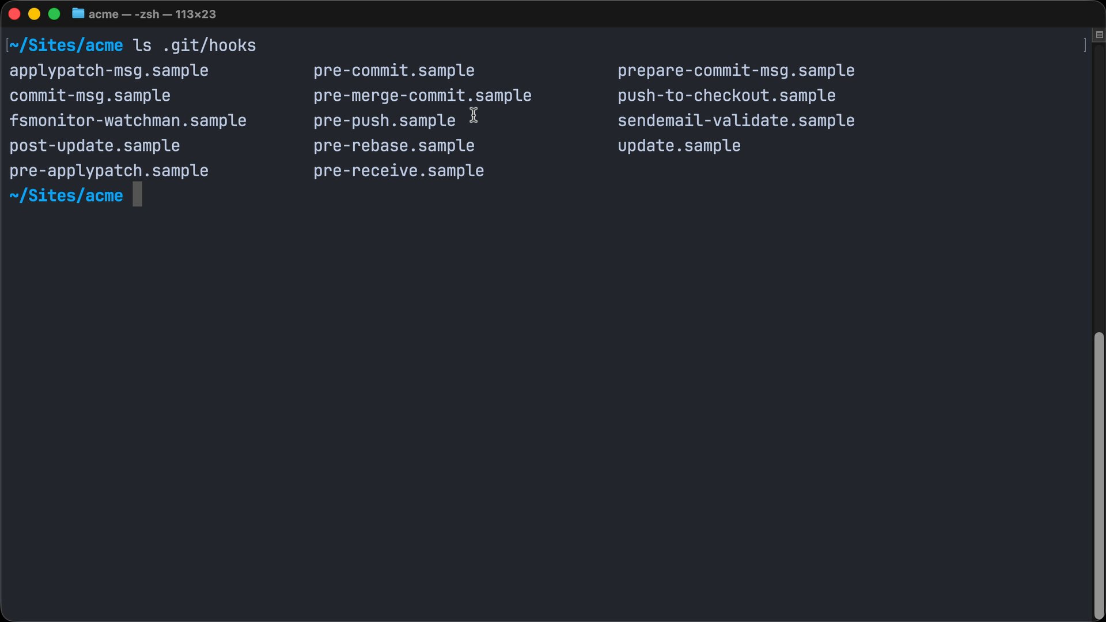This screenshot has height=622, width=1106.
Task: Minimize the window with yellow button
Action: point(34,14)
